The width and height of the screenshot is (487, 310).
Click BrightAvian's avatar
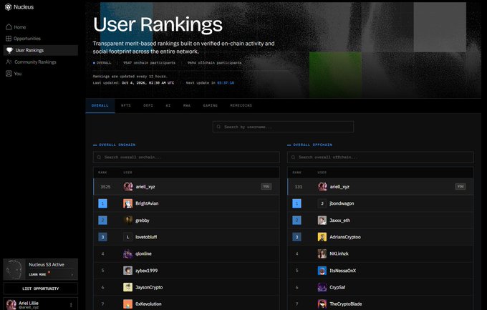(127, 203)
